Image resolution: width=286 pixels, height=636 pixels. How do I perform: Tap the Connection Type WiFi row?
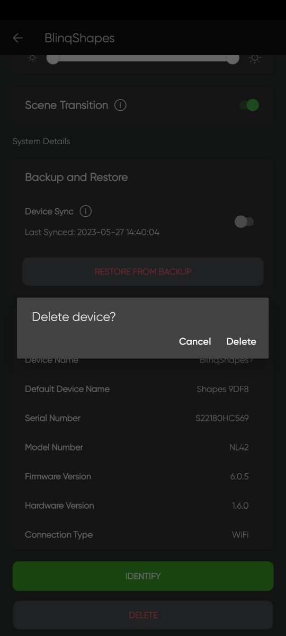pyautogui.click(x=137, y=535)
